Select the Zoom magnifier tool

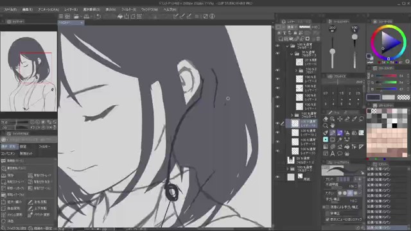pyautogui.click(x=326, y=126)
